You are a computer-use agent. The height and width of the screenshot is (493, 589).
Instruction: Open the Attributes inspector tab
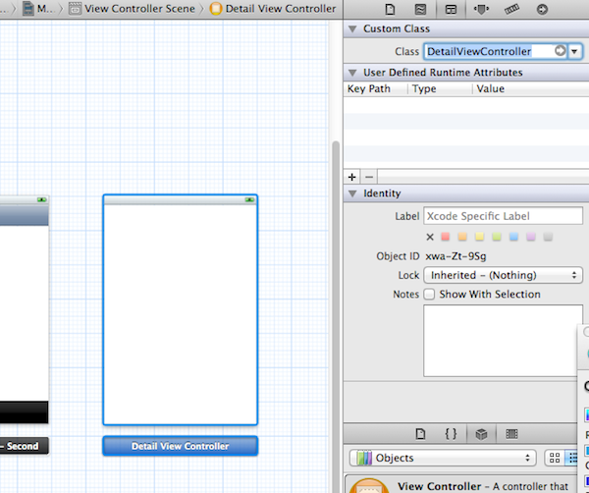tap(481, 9)
